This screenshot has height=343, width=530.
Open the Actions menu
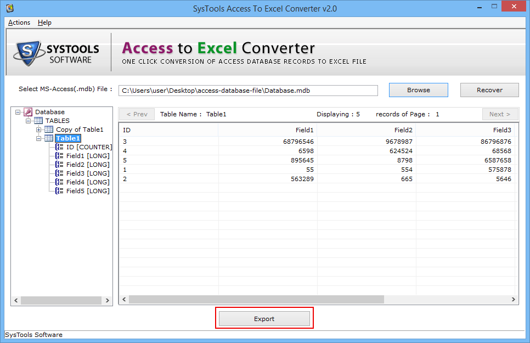click(x=18, y=23)
